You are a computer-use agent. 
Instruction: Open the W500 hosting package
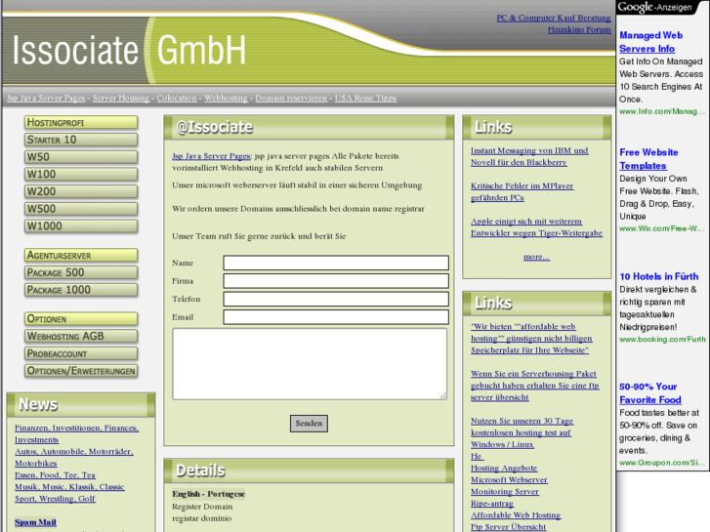click(x=81, y=208)
